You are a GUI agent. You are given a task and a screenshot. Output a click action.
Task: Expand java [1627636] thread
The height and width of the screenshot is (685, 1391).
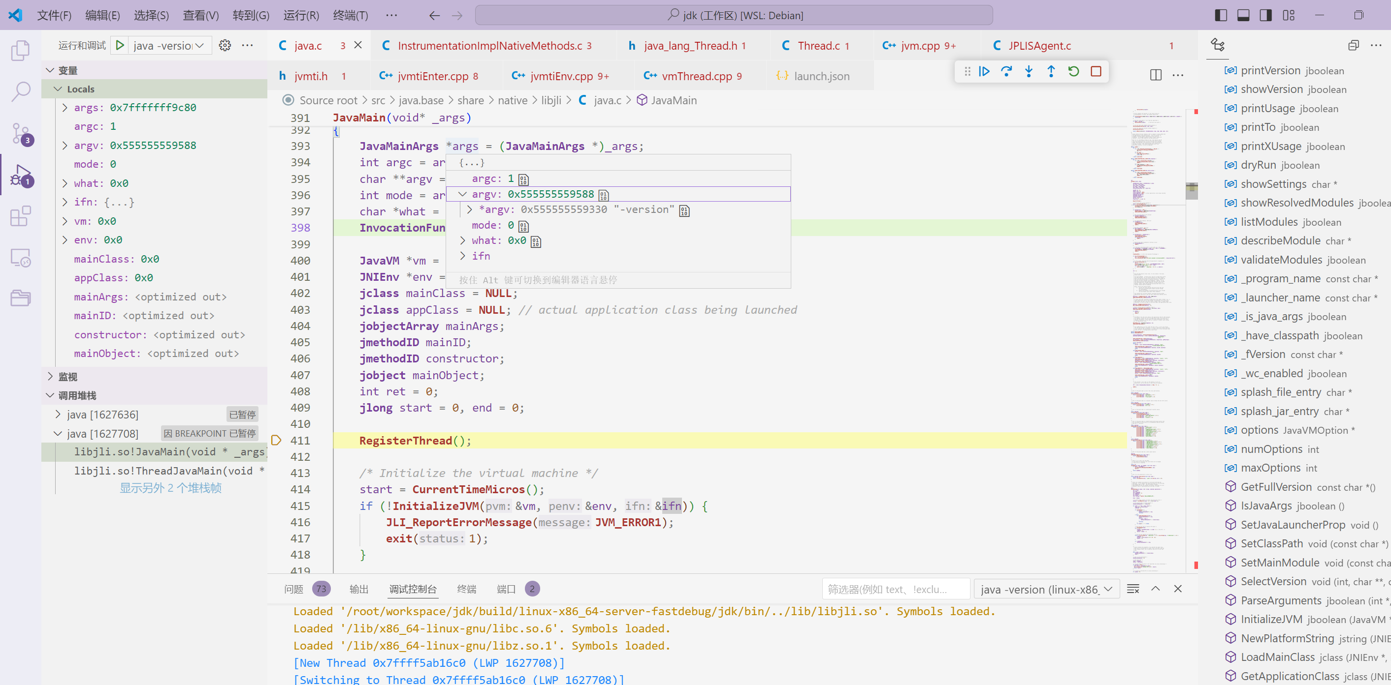[x=58, y=414]
